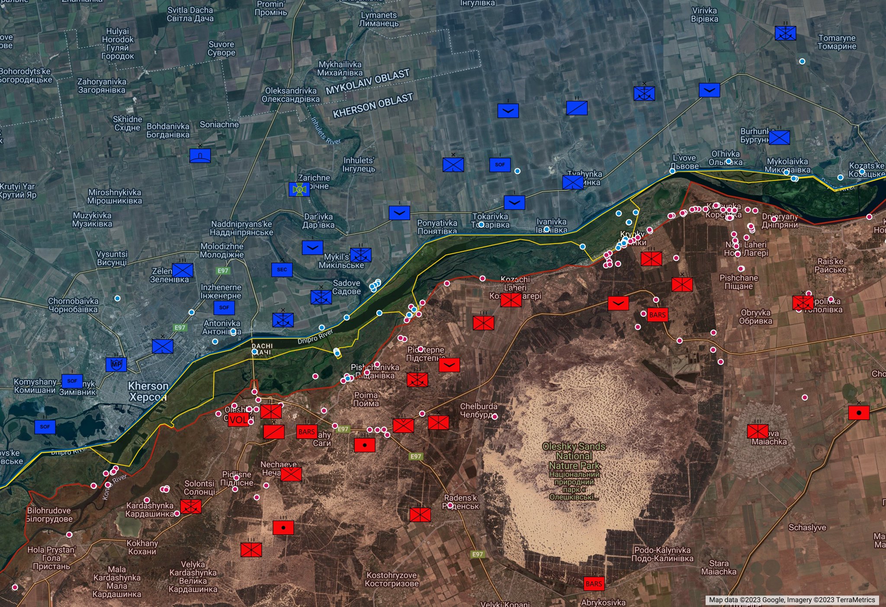
Task: Select the blue chevron marker near Dar'ivka
Action: pyautogui.click(x=312, y=248)
